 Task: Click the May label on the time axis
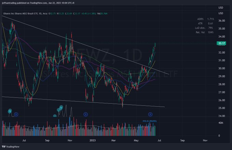point(136,140)
